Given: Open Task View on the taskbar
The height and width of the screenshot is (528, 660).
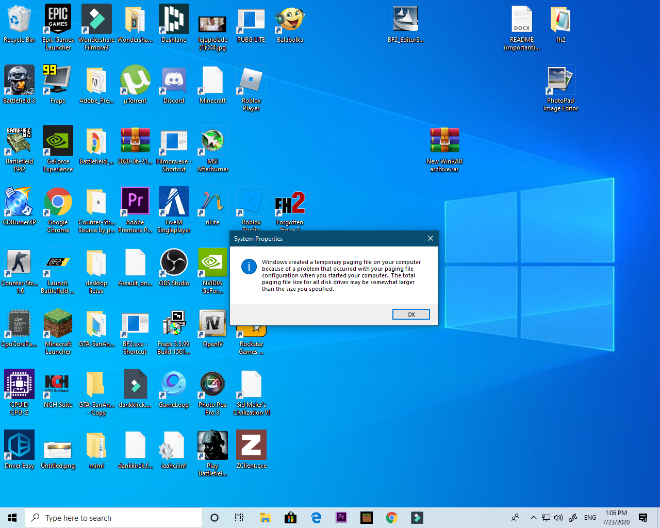Looking at the screenshot, I should point(239,518).
